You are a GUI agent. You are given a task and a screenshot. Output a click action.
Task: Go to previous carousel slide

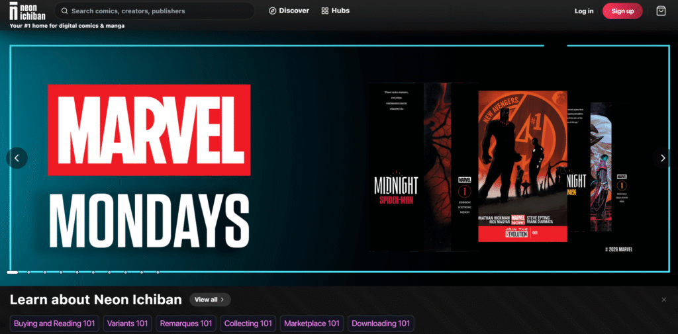point(17,158)
